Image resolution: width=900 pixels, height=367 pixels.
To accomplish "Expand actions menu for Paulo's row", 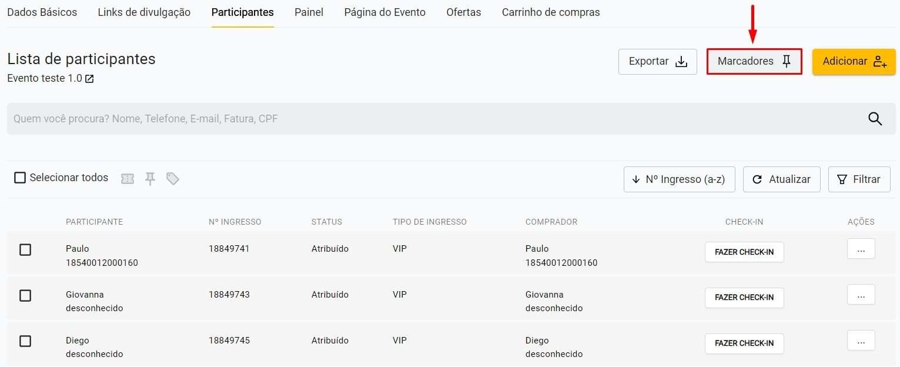I will [x=861, y=249].
